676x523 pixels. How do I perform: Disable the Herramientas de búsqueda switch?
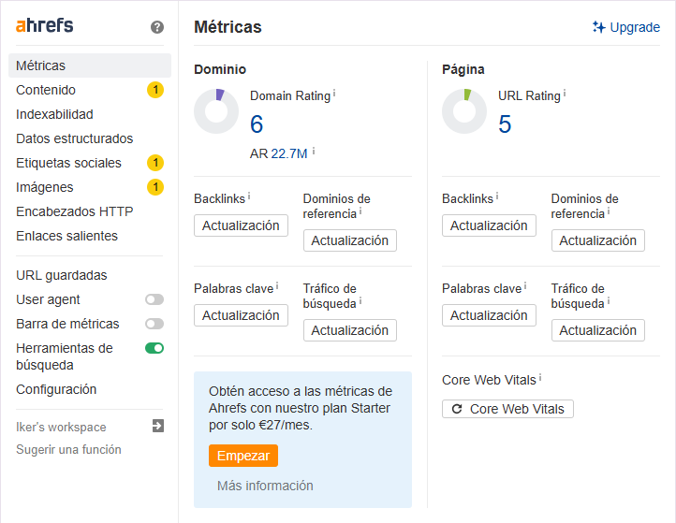(x=154, y=348)
